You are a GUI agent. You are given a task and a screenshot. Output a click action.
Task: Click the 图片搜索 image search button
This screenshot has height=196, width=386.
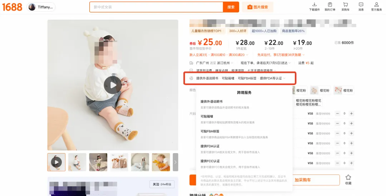257,7
